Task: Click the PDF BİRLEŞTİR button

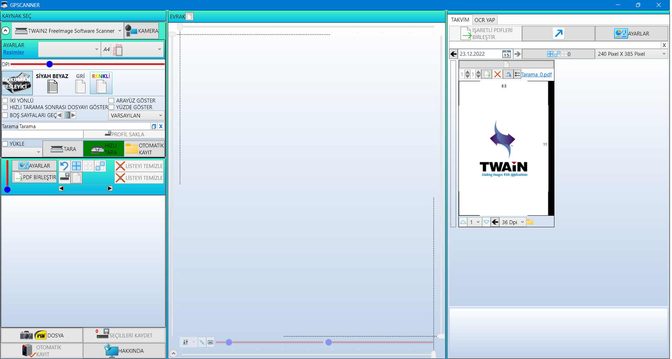Action: coord(35,177)
